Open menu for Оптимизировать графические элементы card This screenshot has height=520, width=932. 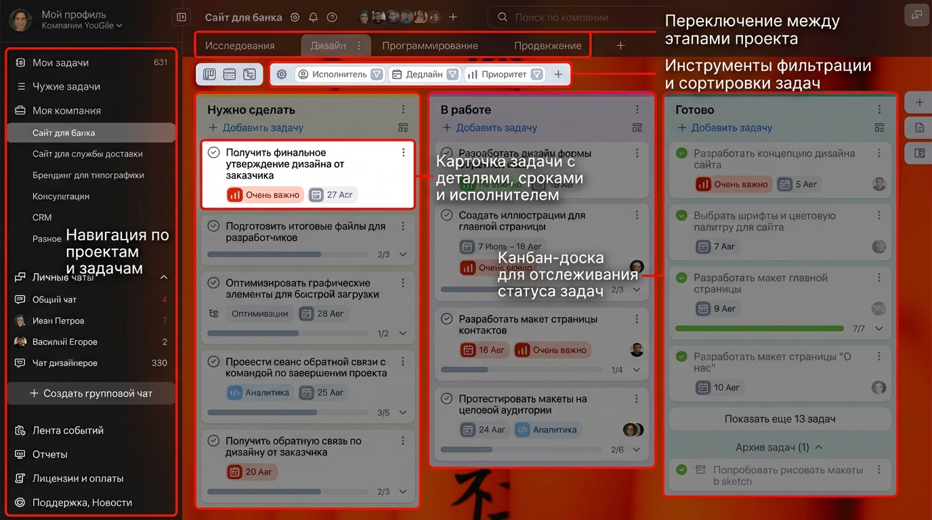click(404, 283)
